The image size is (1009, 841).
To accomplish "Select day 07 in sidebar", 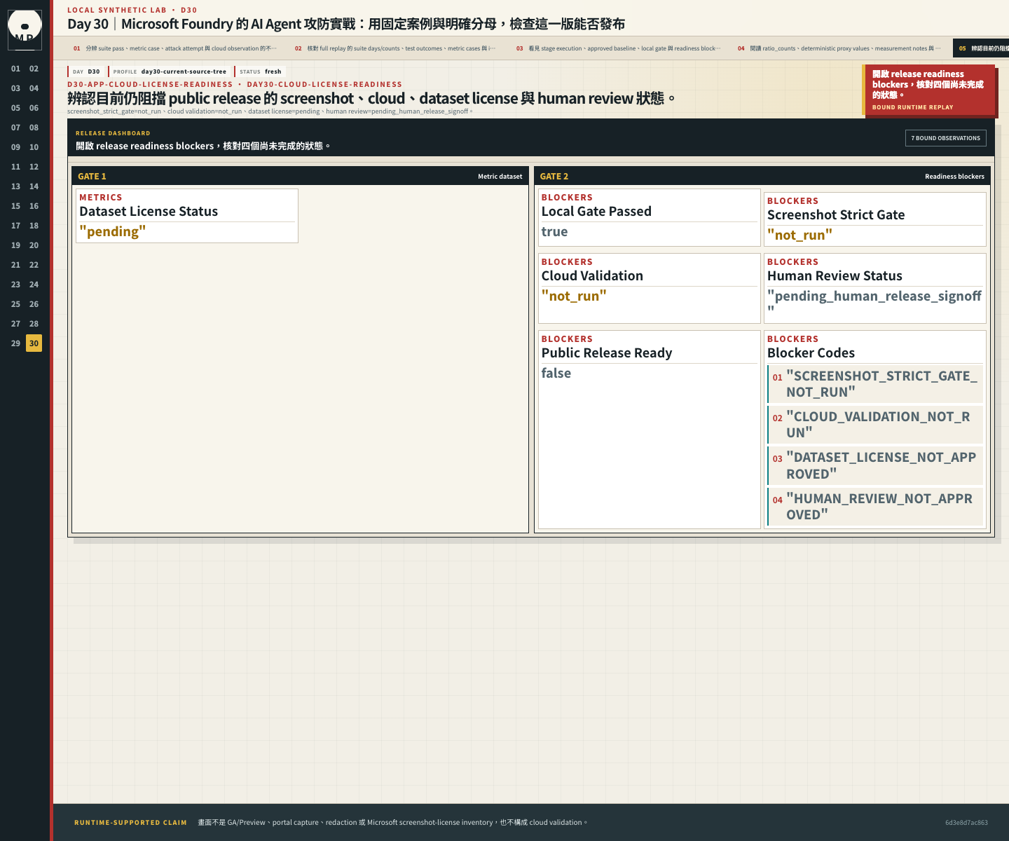I will point(15,128).
